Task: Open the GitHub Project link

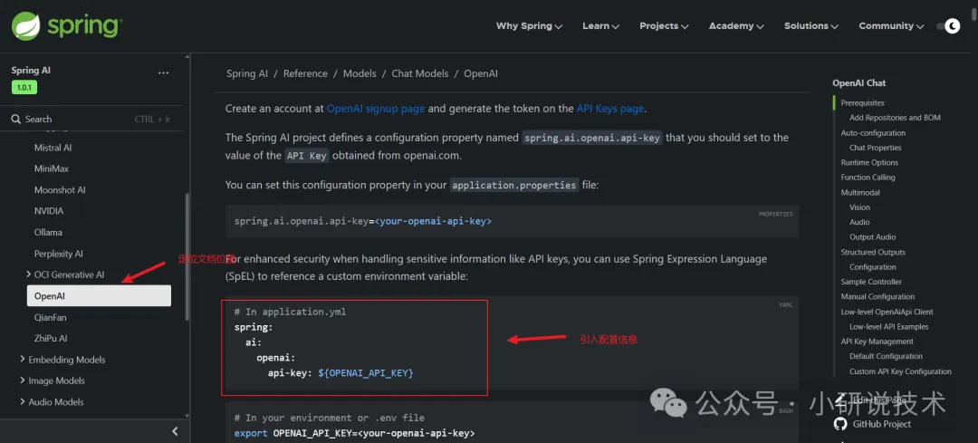Action: 882,424
